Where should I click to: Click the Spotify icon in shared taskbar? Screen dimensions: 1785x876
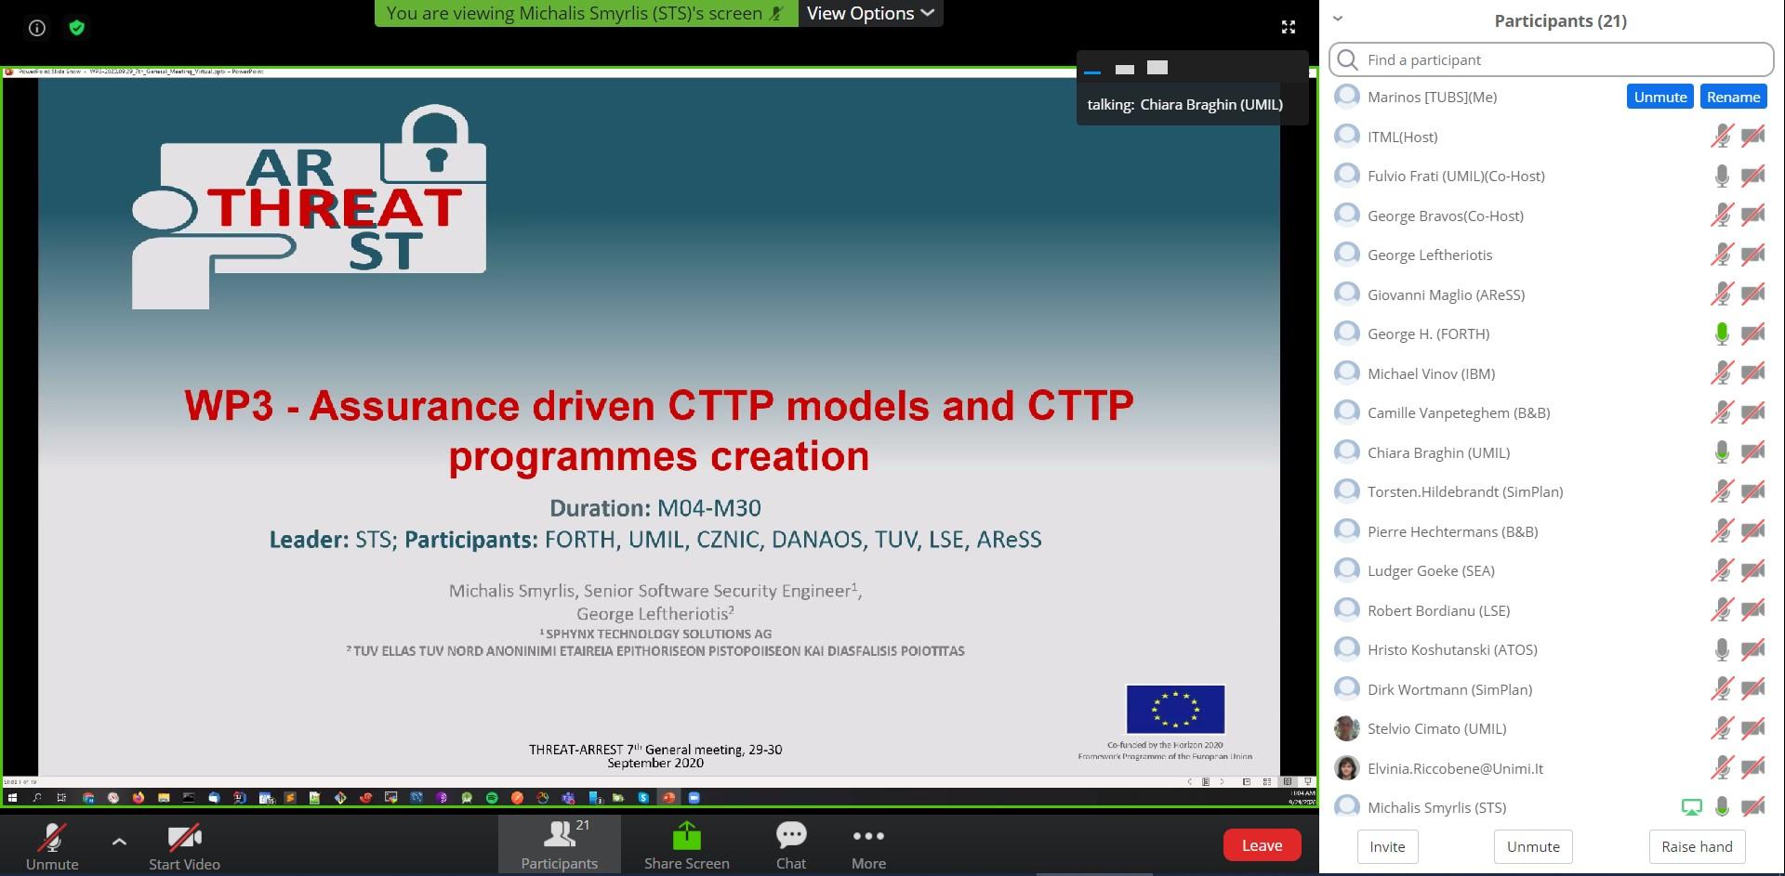[492, 797]
